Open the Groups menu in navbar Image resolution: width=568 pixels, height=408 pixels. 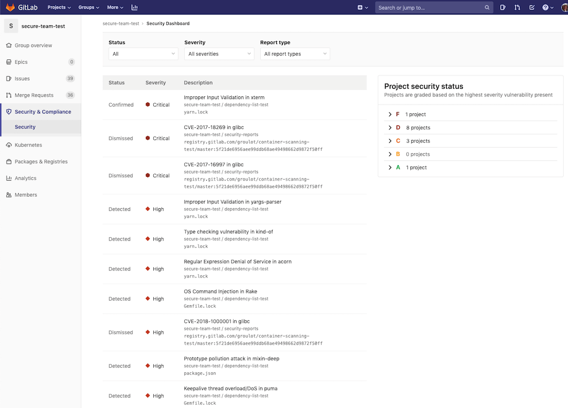coord(89,7)
